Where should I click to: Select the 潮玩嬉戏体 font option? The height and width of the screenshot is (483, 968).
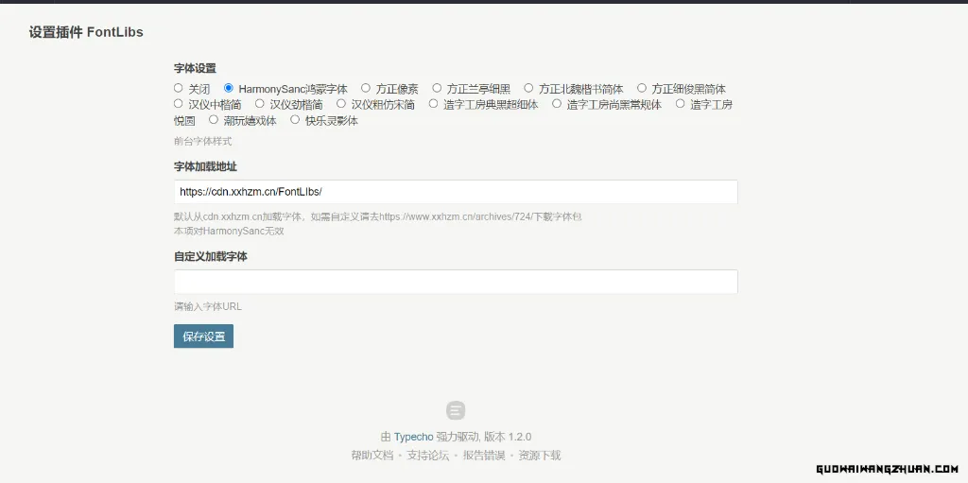point(214,120)
